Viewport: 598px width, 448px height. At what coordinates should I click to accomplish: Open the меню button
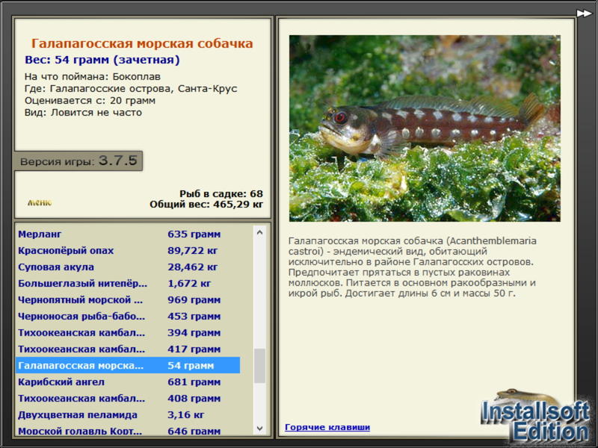[40, 202]
